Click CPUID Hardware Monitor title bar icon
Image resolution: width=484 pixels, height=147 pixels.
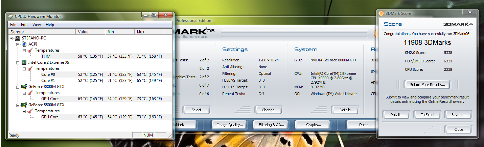click(10, 16)
